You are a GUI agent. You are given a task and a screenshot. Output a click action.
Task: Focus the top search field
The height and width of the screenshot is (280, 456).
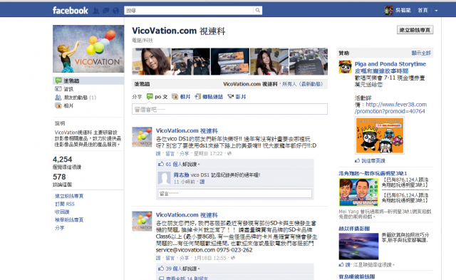tap(189, 11)
